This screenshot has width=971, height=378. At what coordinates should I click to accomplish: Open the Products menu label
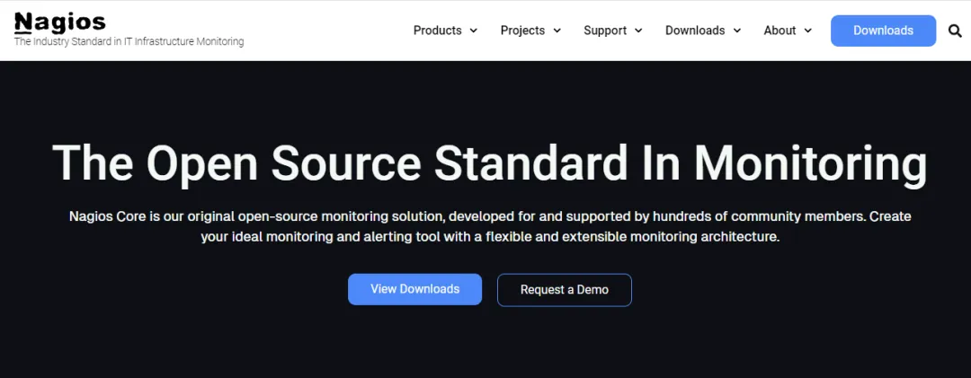coord(437,31)
